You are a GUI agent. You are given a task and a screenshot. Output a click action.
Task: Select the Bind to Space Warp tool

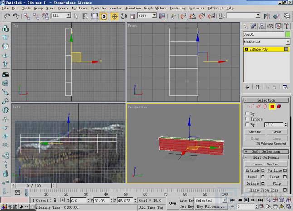(45, 16)
